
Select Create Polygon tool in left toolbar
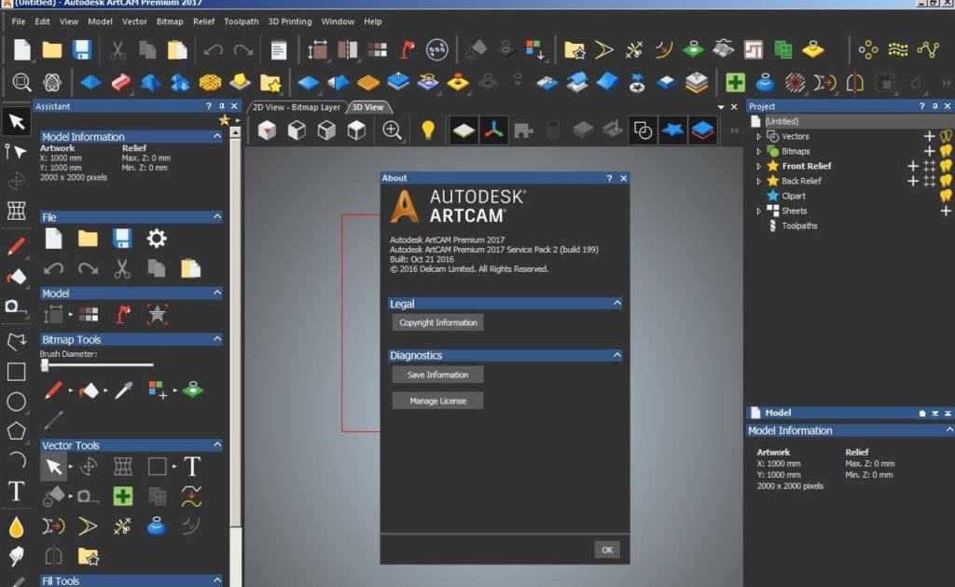click(16, 430)
